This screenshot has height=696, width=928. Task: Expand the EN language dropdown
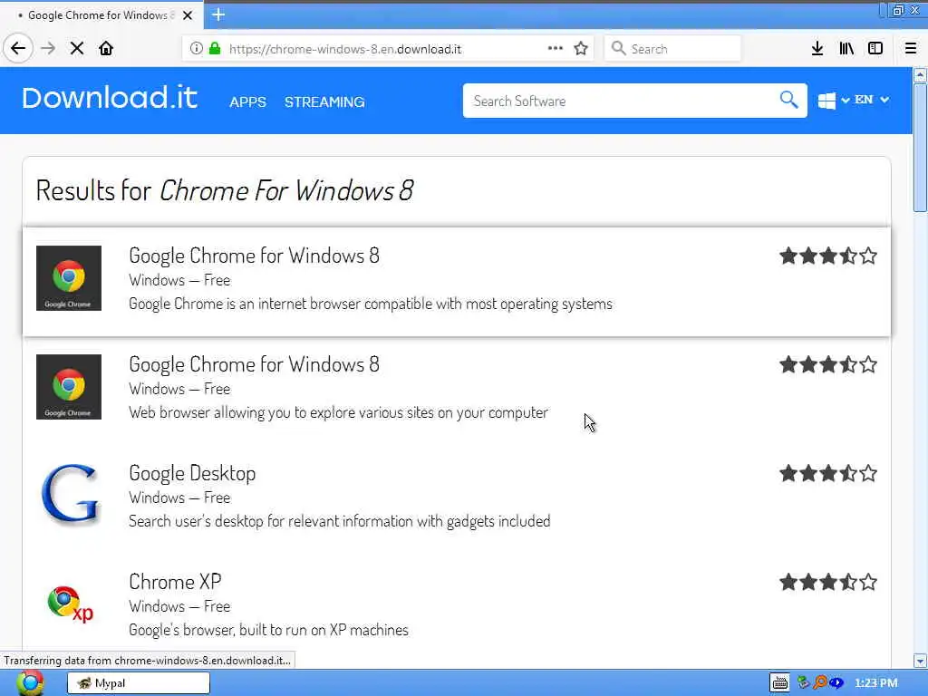871,100
